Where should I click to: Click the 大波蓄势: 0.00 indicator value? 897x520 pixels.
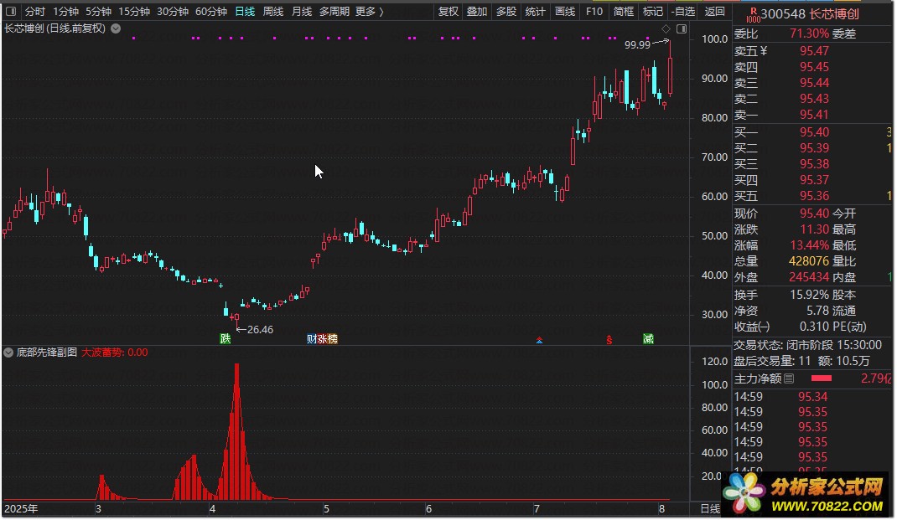coord(114,353)
